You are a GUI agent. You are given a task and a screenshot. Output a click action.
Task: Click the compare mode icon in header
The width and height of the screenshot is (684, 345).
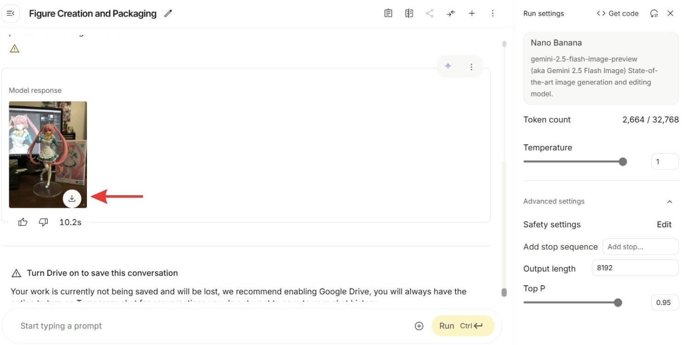point(409,13)
